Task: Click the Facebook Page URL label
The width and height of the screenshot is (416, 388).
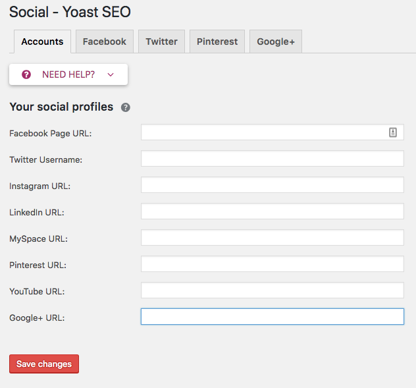Action: pyautogui.click(x=51, y=133)
